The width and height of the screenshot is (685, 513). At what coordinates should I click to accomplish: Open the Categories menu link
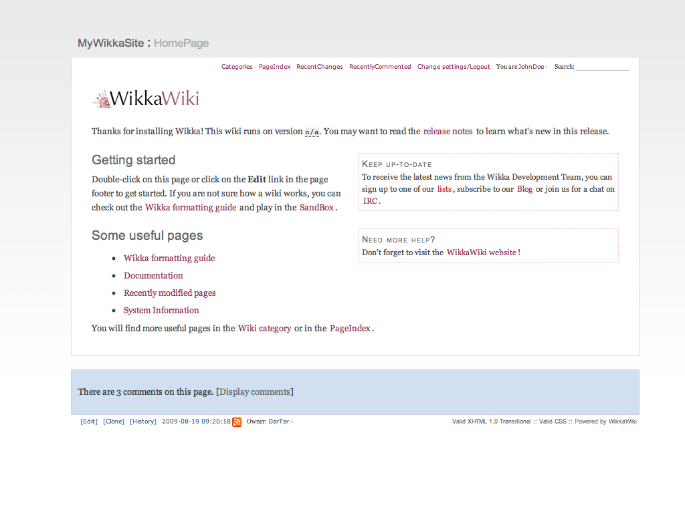click(237, 67)
